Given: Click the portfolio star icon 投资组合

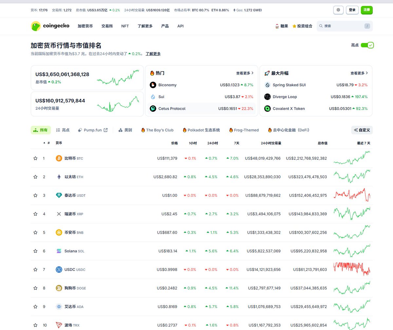Looking at the screenshot, I should [294, 26].
